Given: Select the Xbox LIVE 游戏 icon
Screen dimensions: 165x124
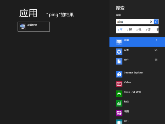Looking at the screenshot, I should click(x=119, y=94).
